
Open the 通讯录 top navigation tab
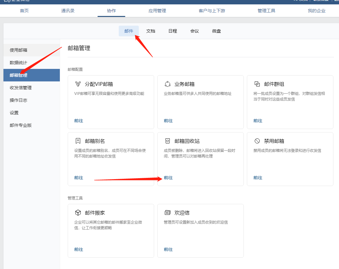coord(68,11)
